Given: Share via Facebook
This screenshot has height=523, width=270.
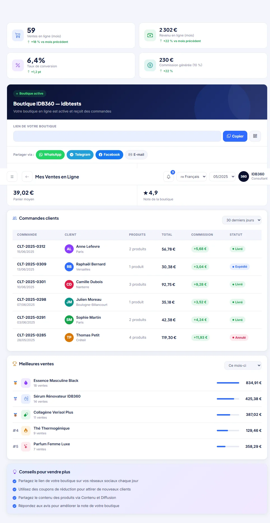Looking at the screenshot, I should click(109, 155).
